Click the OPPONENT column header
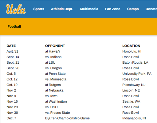Viewport: 157px width, 123px height. click(55, 46)
